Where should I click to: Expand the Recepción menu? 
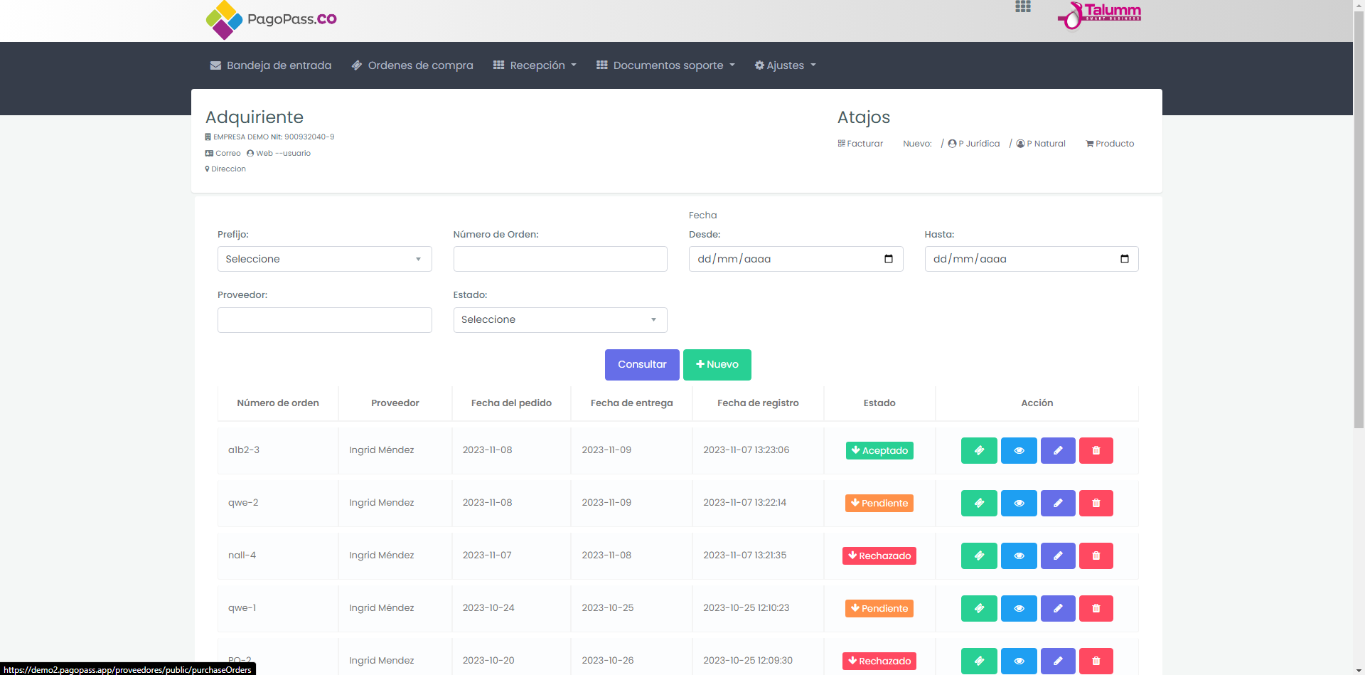(535, 65)
